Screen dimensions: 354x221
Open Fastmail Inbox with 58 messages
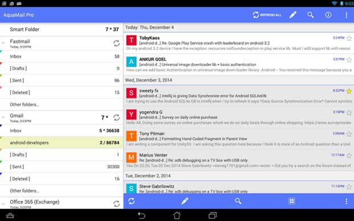pos(62,56)
